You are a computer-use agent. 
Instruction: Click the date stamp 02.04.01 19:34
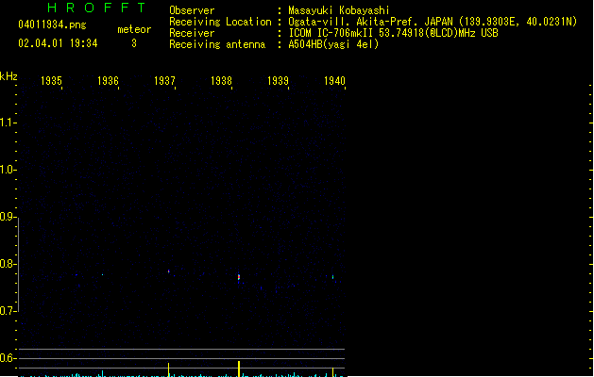click(58, 43)
